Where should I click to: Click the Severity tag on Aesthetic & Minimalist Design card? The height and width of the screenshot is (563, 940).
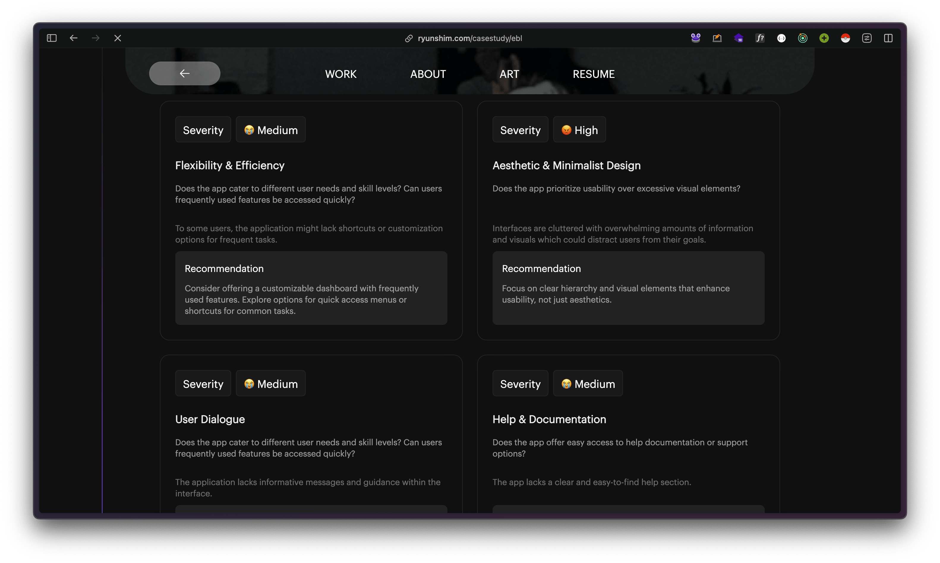(x=520, y=130)
